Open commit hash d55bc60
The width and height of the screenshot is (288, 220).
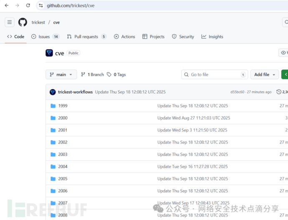click(237, 92)
